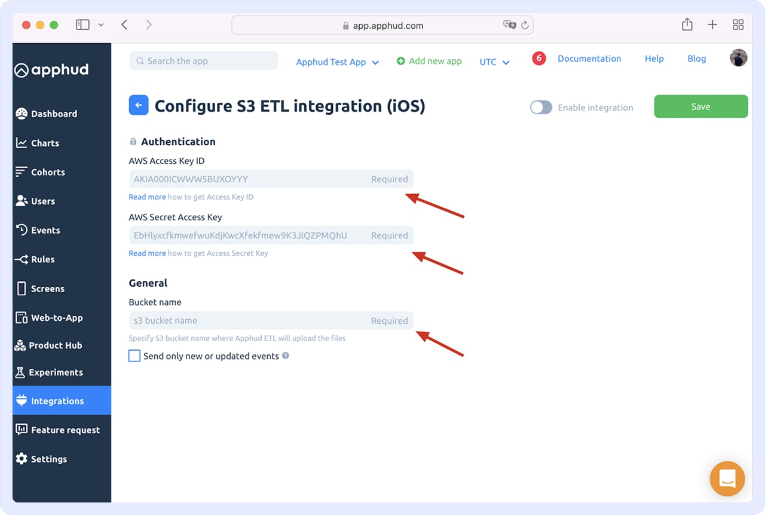Show Safari tab overview

[x=738, y=24]
